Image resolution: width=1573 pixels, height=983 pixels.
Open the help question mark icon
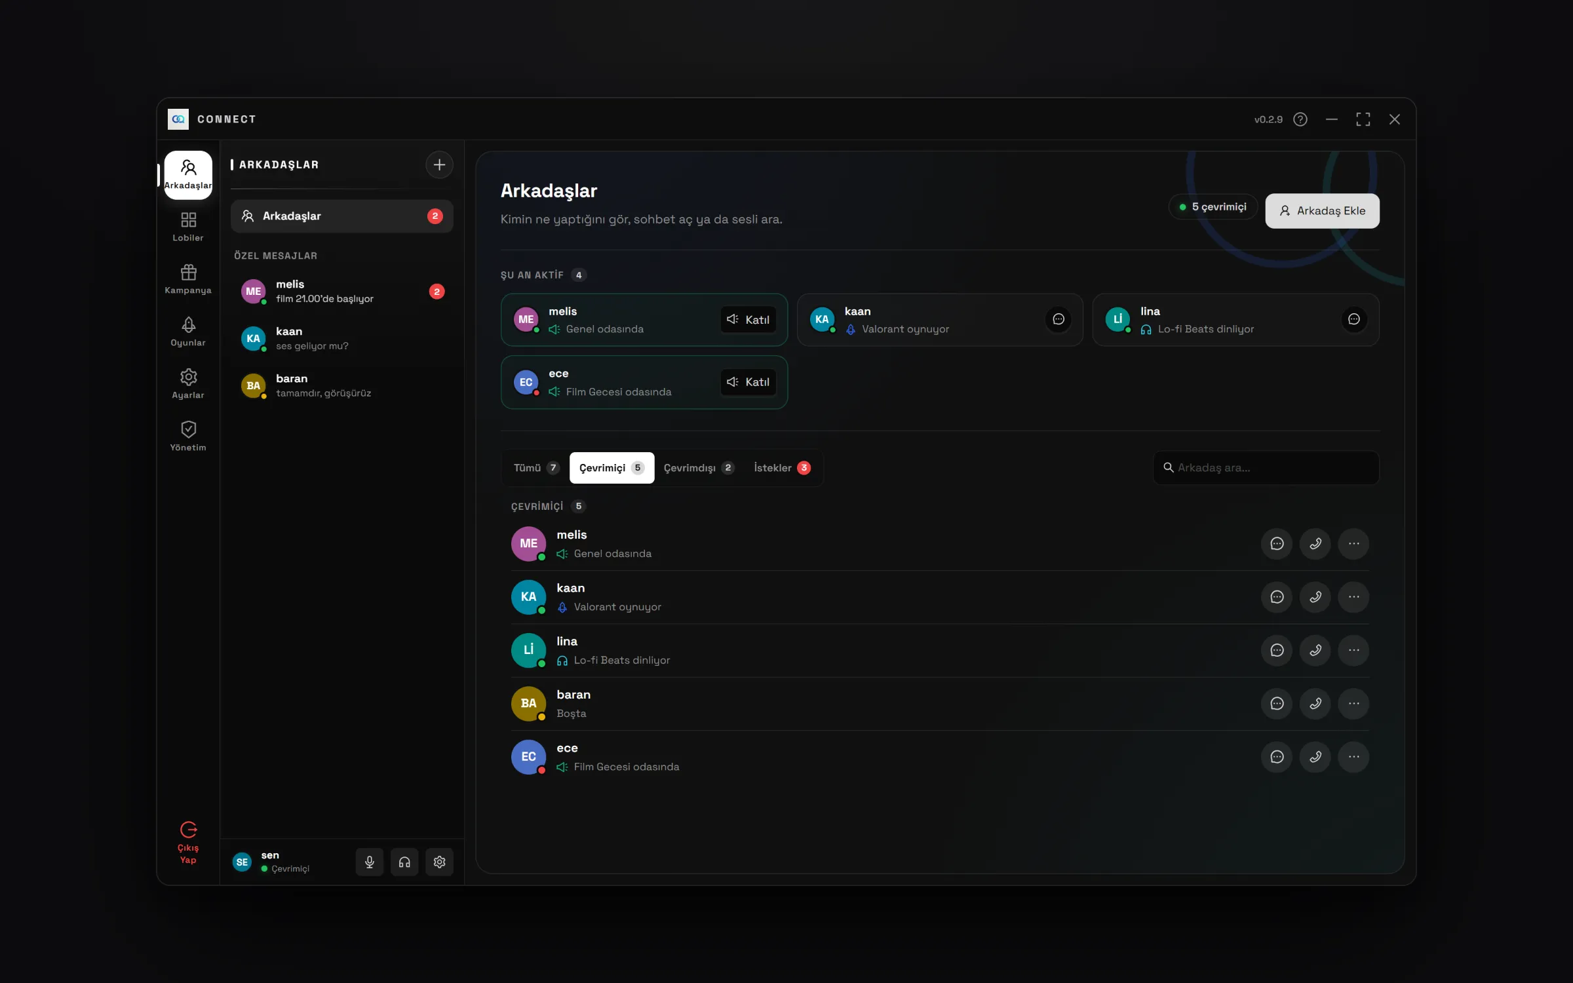1300,119
